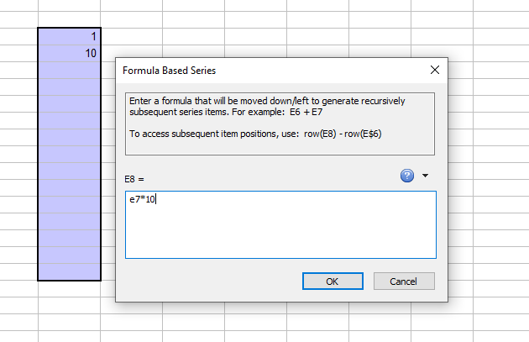Click inside the formula input box
The image size is (529, 342).
click(280, 235)
